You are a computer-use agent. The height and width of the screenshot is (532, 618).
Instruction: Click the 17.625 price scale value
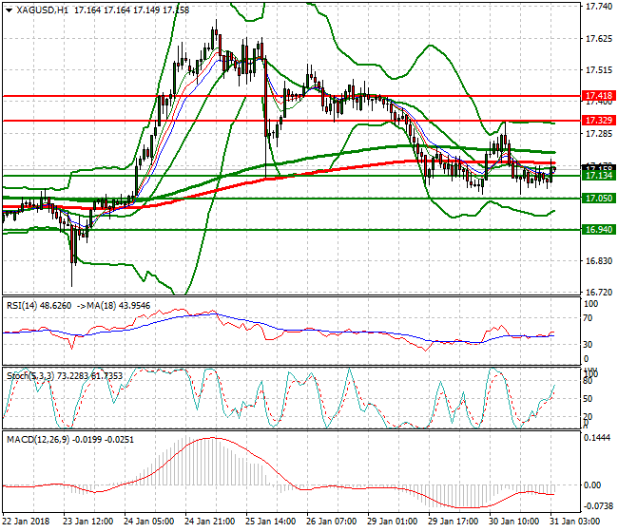coord(599,39)
